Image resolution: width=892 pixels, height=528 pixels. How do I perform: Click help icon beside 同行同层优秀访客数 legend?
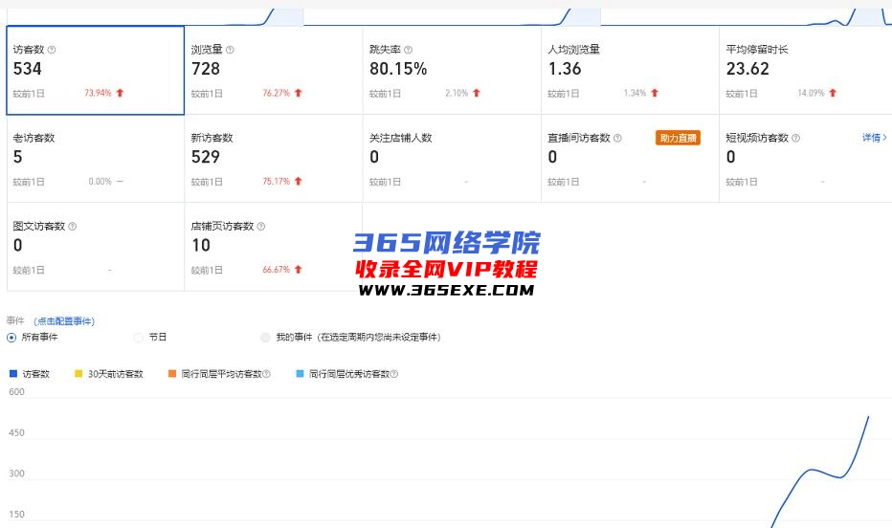coord(393,374)
